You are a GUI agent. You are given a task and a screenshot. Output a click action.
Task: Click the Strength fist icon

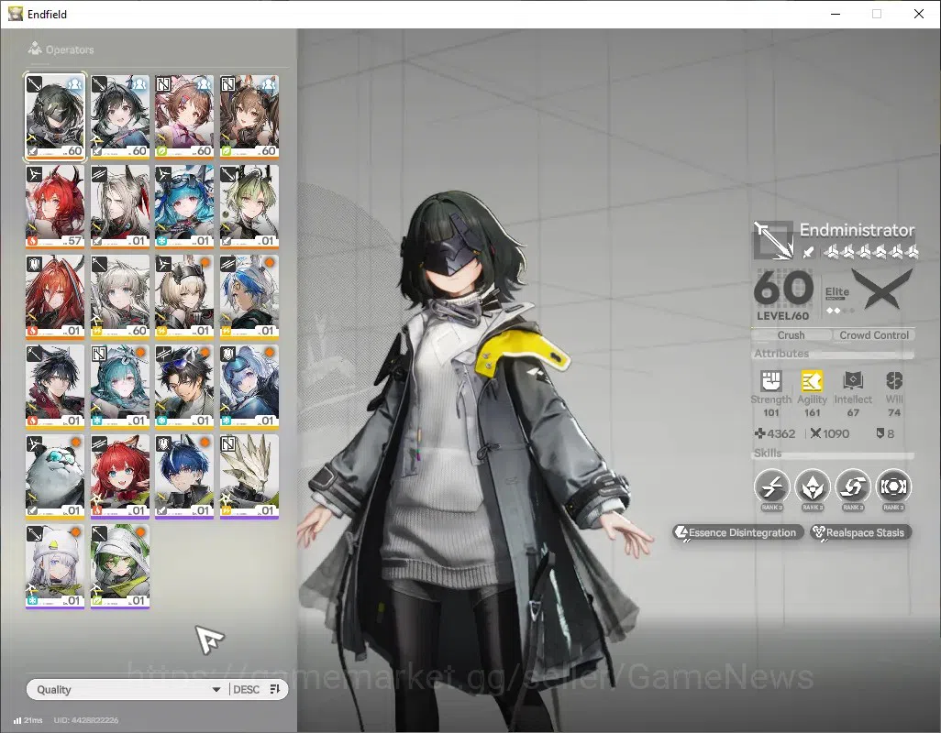coord(771,380)
